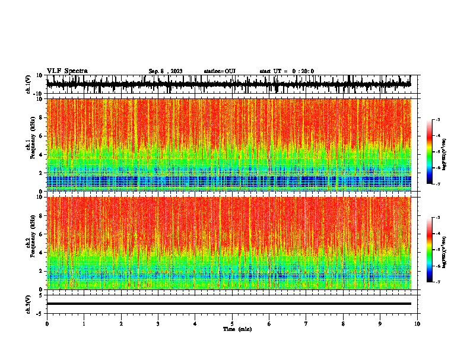The width and height of the screenshot is (470, 363).
Task: Click the 'station=OUJ' label
Action: [x=220, y=71]
